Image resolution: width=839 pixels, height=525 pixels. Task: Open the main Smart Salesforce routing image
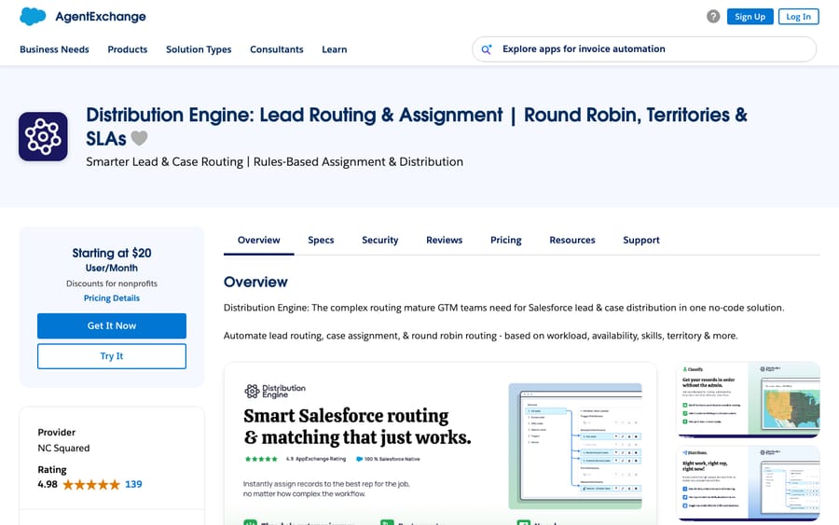click(x=440, y=444)
